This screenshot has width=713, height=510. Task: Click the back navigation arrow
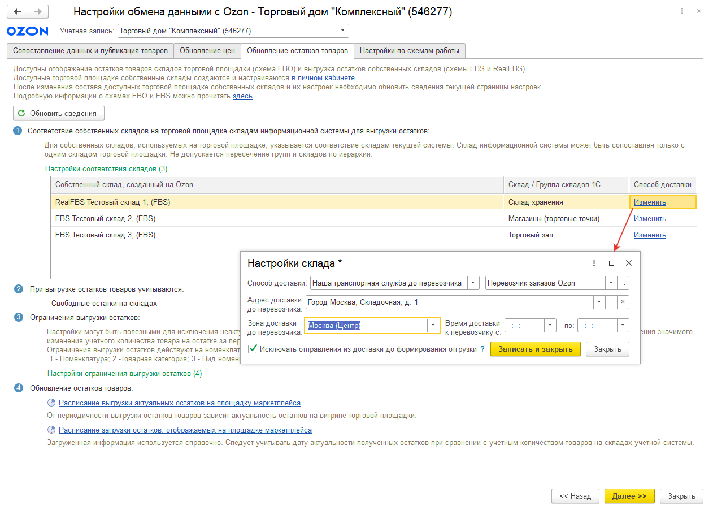coord(18,12)
